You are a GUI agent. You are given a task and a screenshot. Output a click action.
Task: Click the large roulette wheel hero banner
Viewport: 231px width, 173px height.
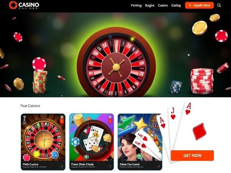[x=115, y=55]
